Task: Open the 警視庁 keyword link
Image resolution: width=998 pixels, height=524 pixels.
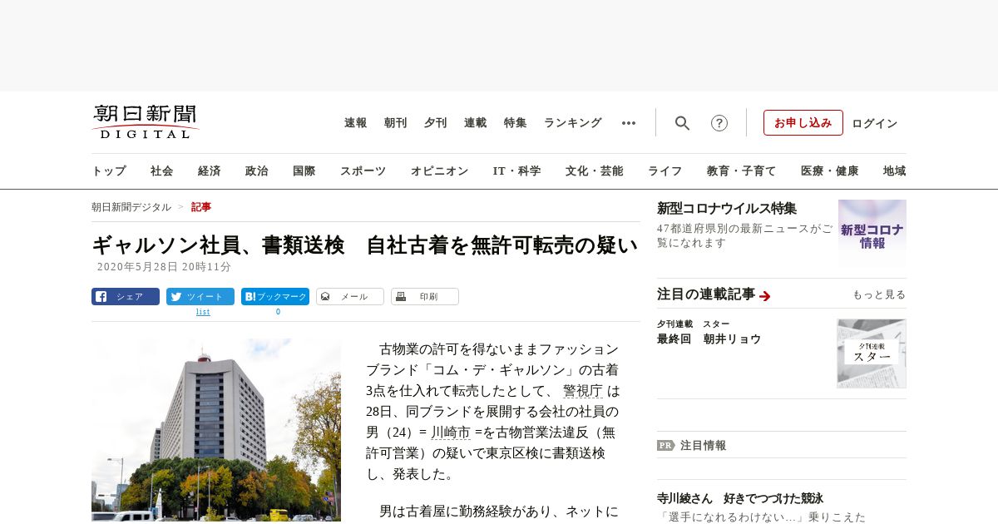Action: pos(583,391)
